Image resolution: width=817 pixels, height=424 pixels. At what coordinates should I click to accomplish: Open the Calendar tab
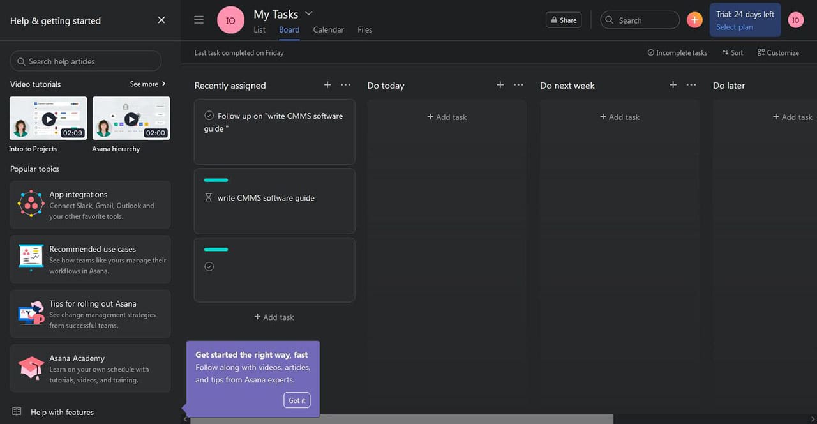point(329,29)
